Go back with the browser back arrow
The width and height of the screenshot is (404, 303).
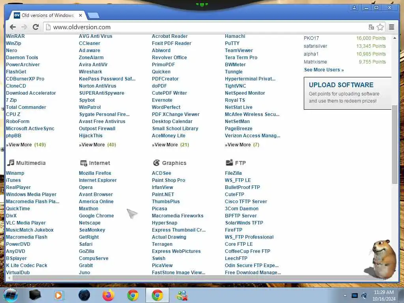(x=13, y=27)
